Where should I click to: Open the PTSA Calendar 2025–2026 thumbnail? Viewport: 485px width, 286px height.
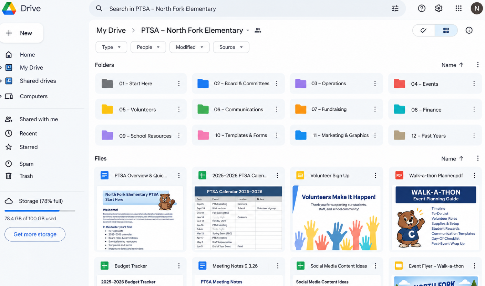(x=238, y=218)
